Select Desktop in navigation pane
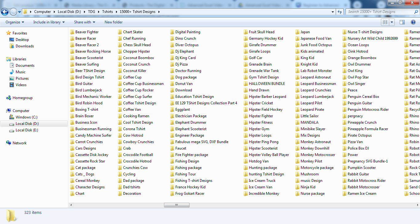This screenshot has width=420, height=224. [x=22, y=40]
